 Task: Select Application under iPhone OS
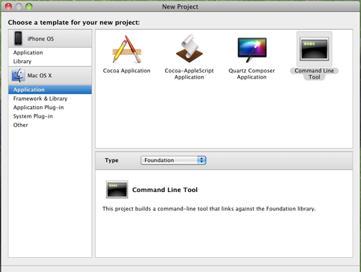50,52
